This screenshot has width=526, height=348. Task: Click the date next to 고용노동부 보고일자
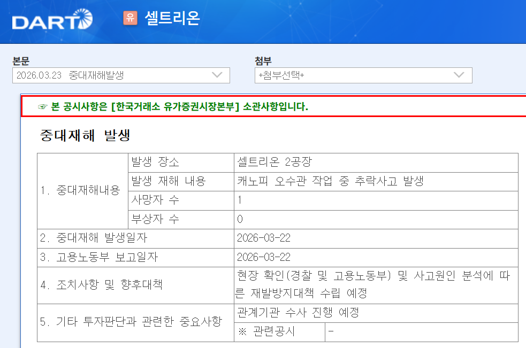tap(376, 257)
